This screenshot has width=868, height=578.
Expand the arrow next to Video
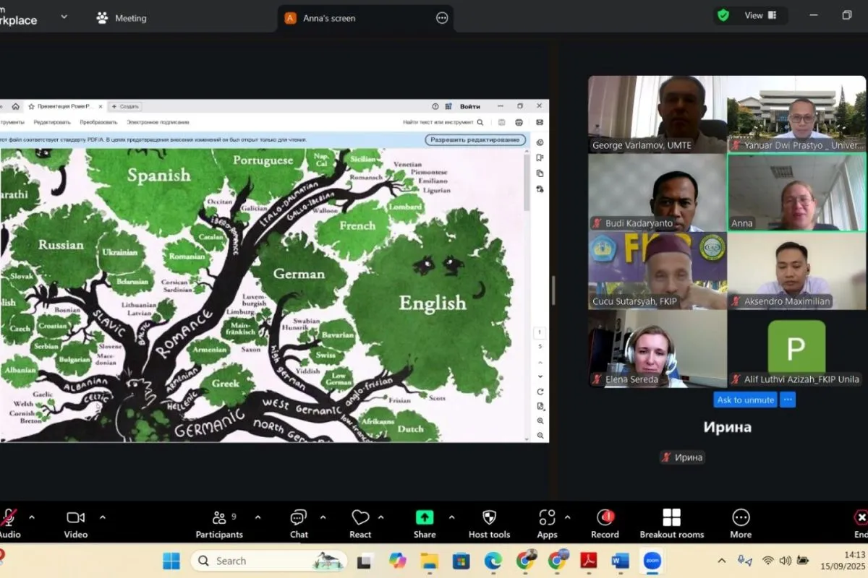103,517
